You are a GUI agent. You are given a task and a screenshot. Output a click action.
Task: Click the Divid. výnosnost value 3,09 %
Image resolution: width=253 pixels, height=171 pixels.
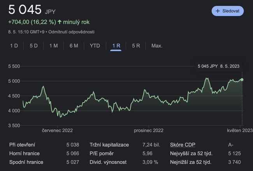click(x=151, y=162)
